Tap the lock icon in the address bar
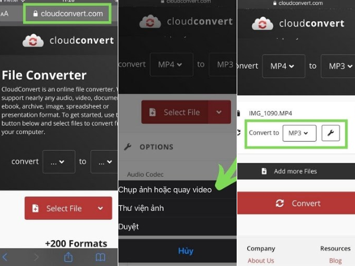Screen dimensions: 355x266 point(37,14)
